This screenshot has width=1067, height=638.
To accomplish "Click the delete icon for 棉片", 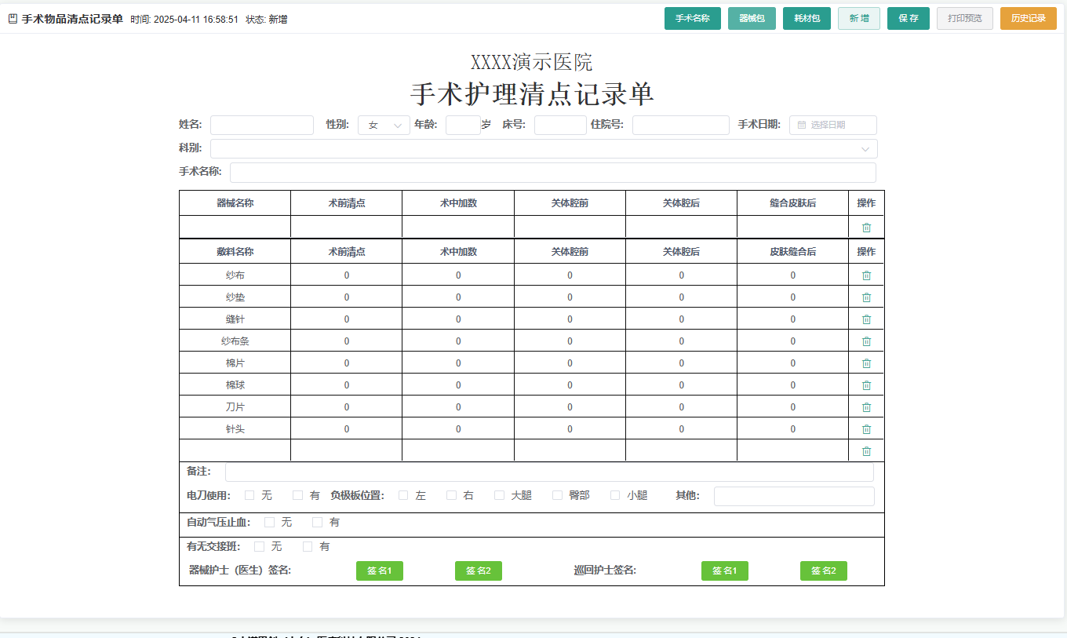I will coord(866,363).
